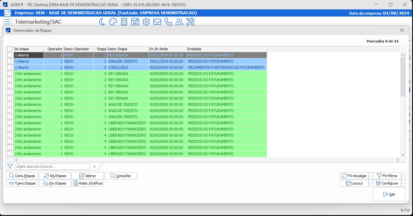413x216 pixels.
Task: Open the Layout dropdown arrow
Action: point(370,183)
